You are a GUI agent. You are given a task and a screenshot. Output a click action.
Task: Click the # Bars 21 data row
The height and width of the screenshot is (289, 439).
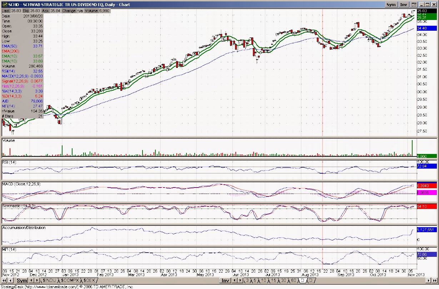pos(22,116)
